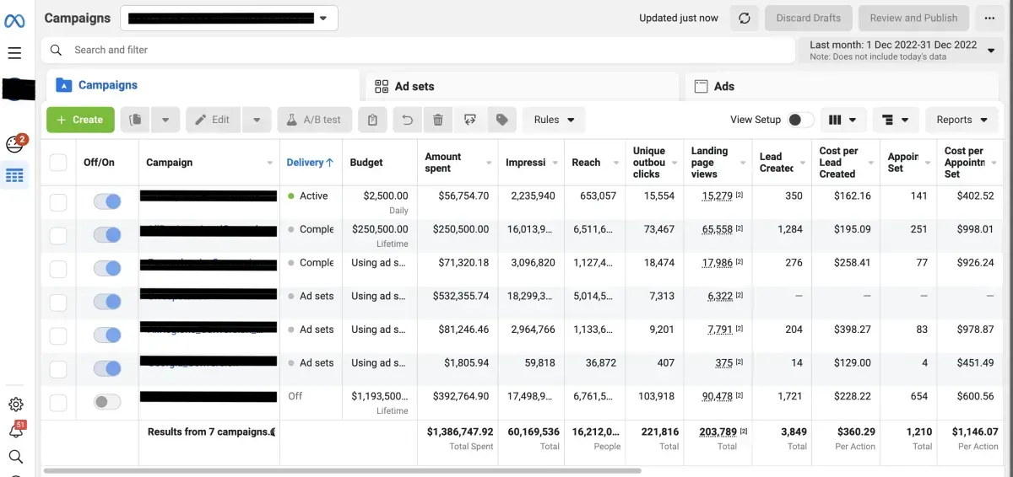Open the Last month date range picker
1013x477 pixels.
coord(901,50)
